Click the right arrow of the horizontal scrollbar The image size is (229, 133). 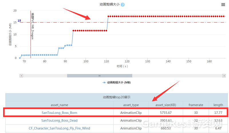pos(224,76)
